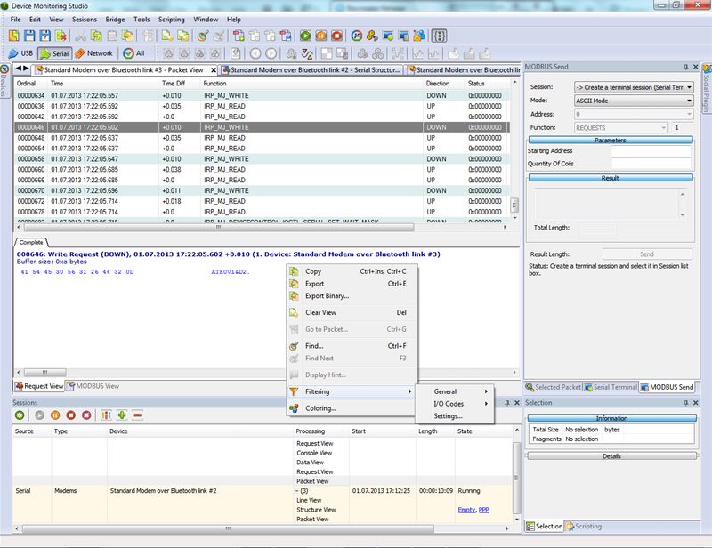Switch to Bluetooth link #2 Serial Structure tab
Screen dimensions: 712x548
pyautogui.click(x=311, y=70)
